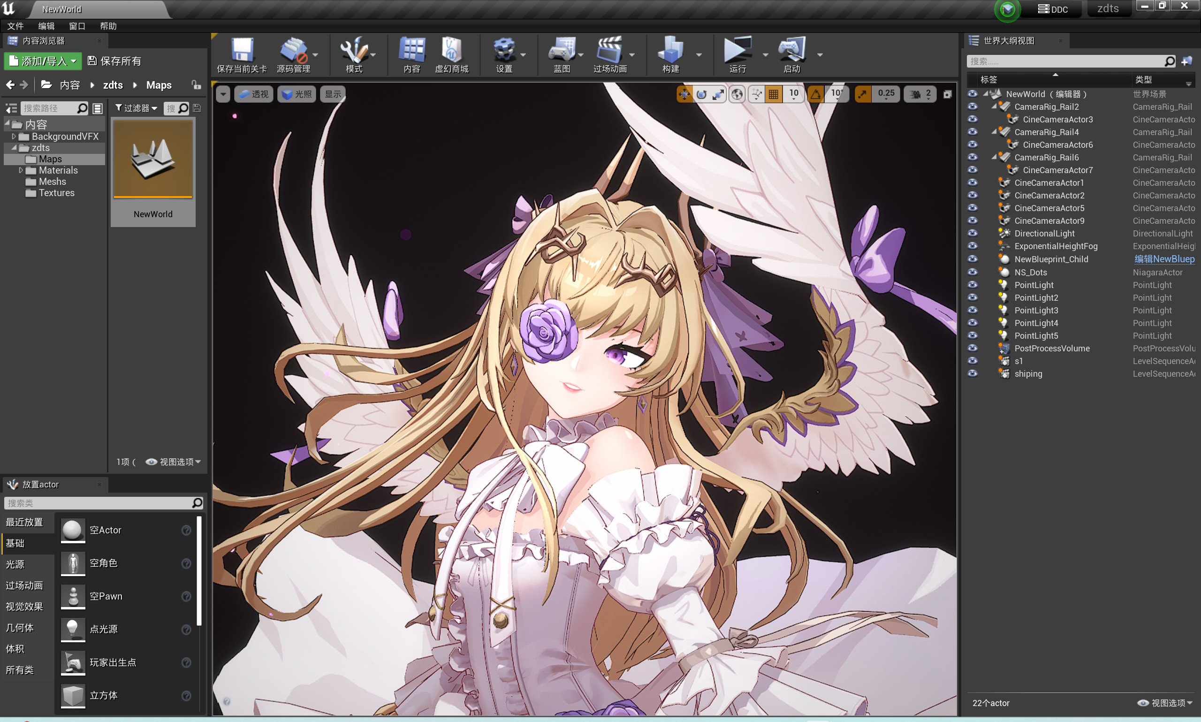Screen dimensions: 1201x722
Task: Toggle rotation snapping in viewport
Action: [815, 94]
